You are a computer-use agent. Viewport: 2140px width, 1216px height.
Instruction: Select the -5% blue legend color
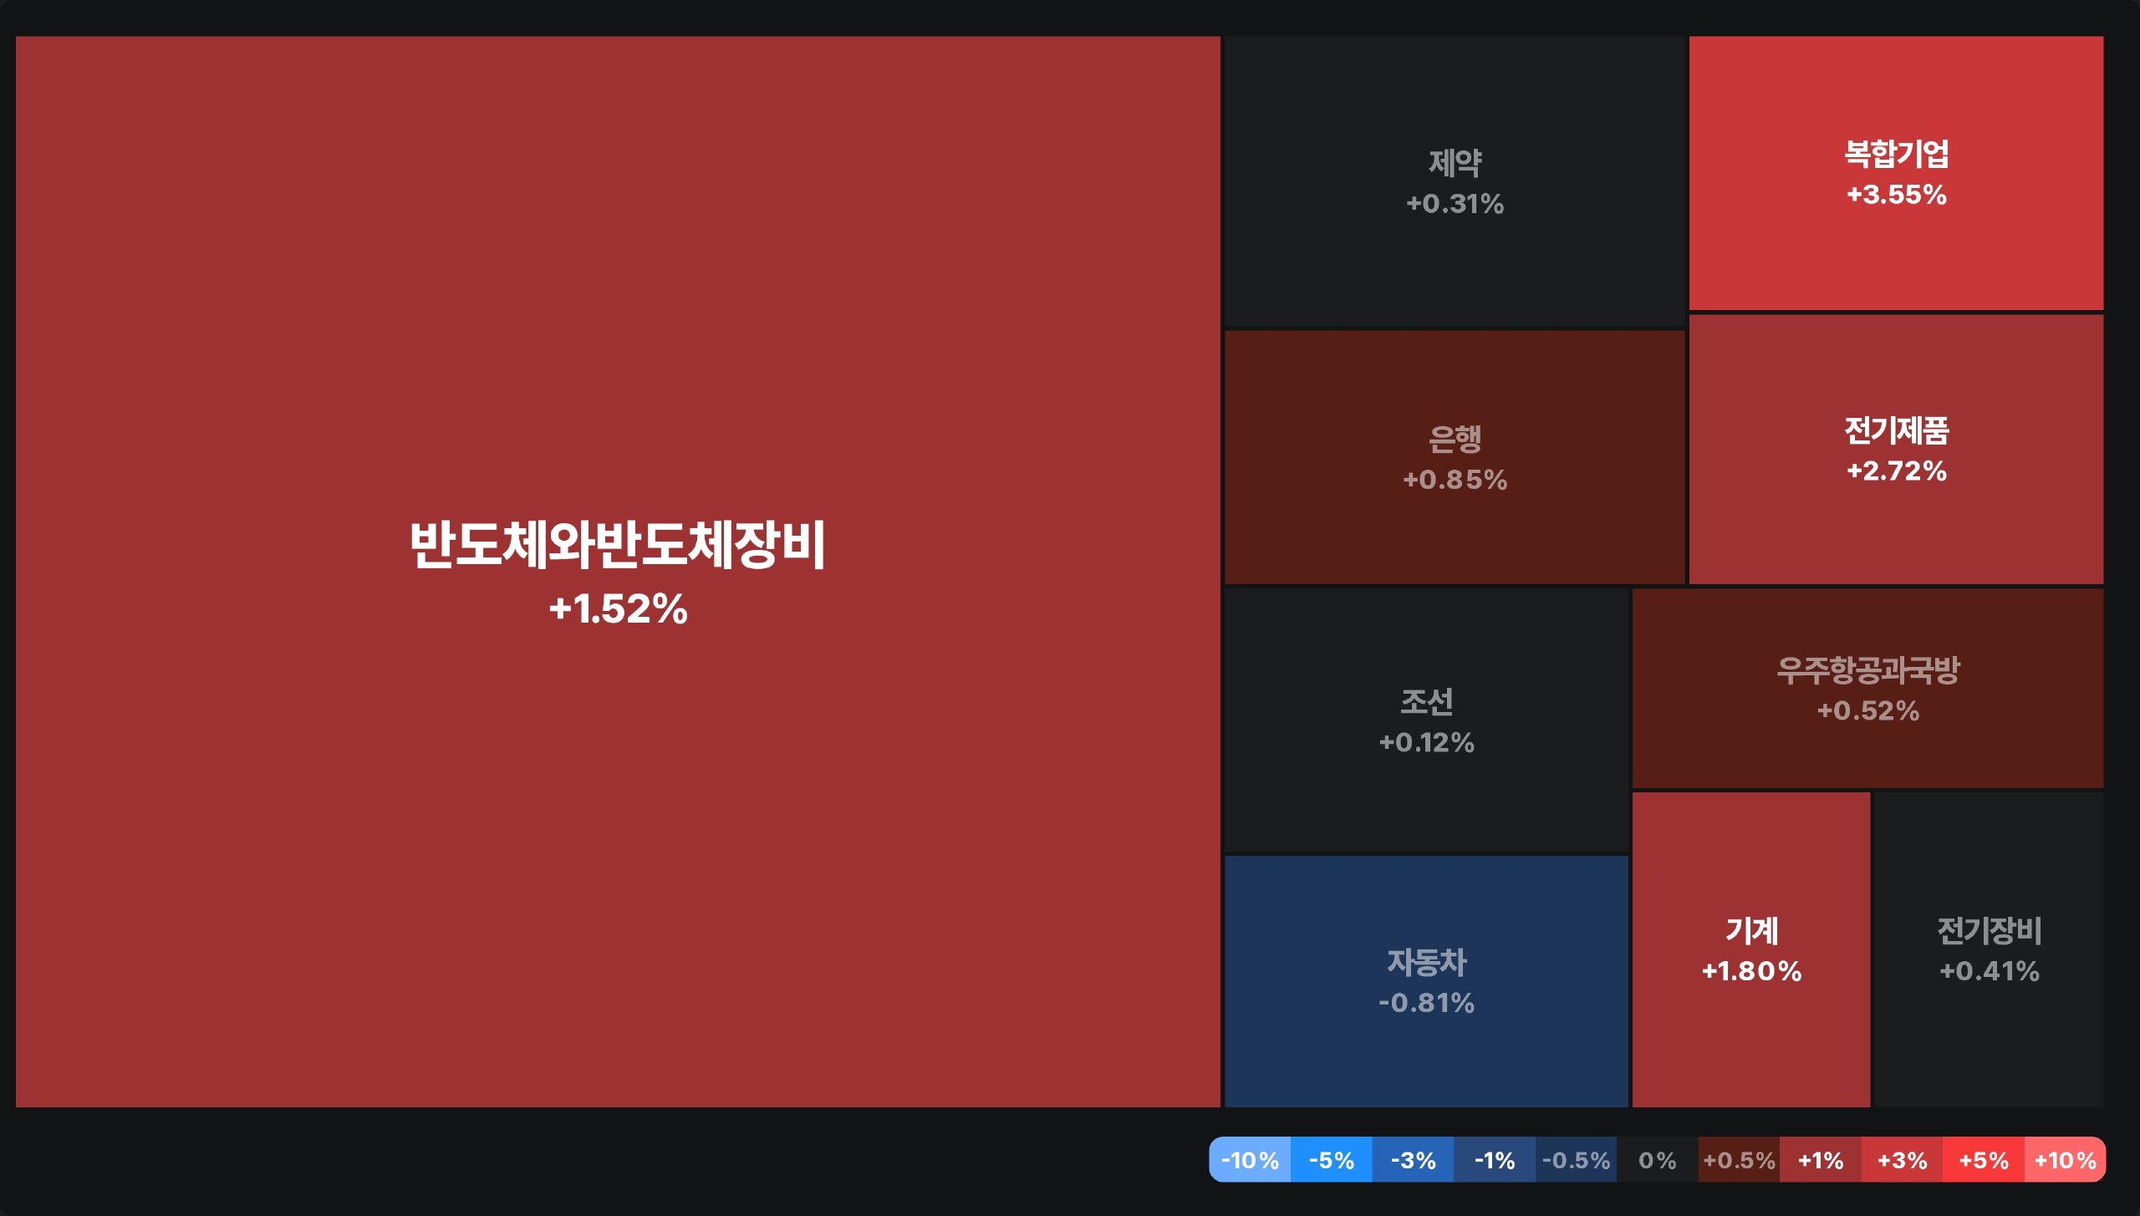pyautogui.click(x=1331, y=1160)
